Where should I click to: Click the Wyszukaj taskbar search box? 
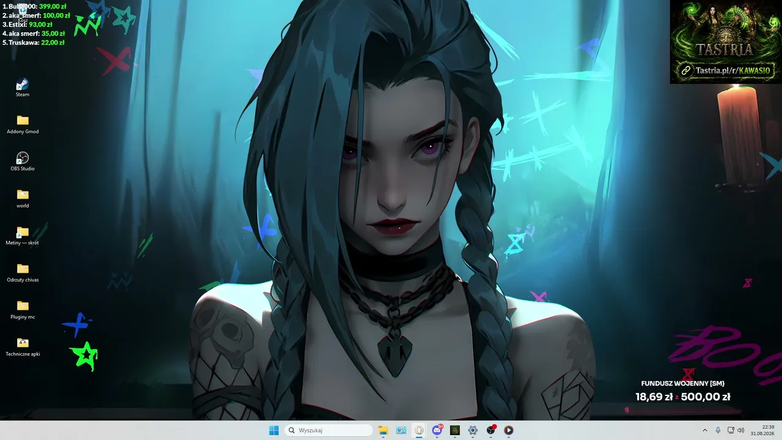tap(329, 430)
